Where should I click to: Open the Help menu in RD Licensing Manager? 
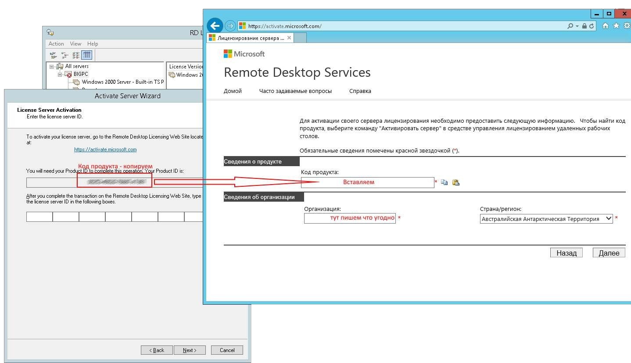(x=93, y=44)
